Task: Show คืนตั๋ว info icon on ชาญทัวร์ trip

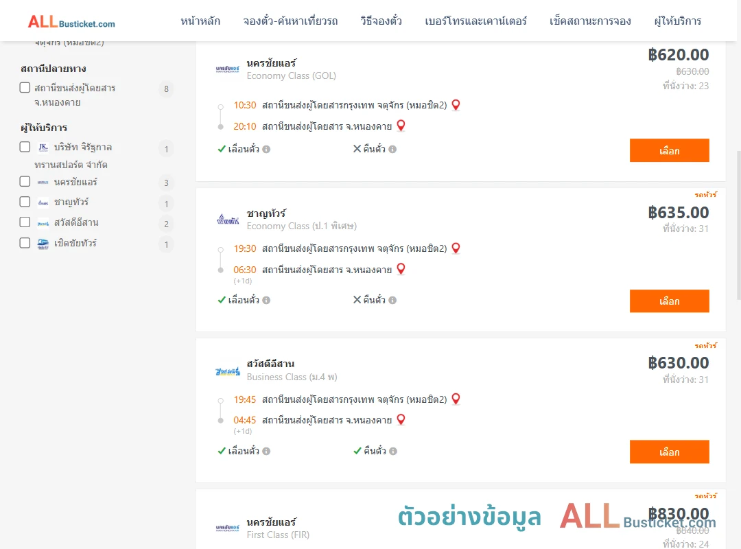Action: pos(392,301)
